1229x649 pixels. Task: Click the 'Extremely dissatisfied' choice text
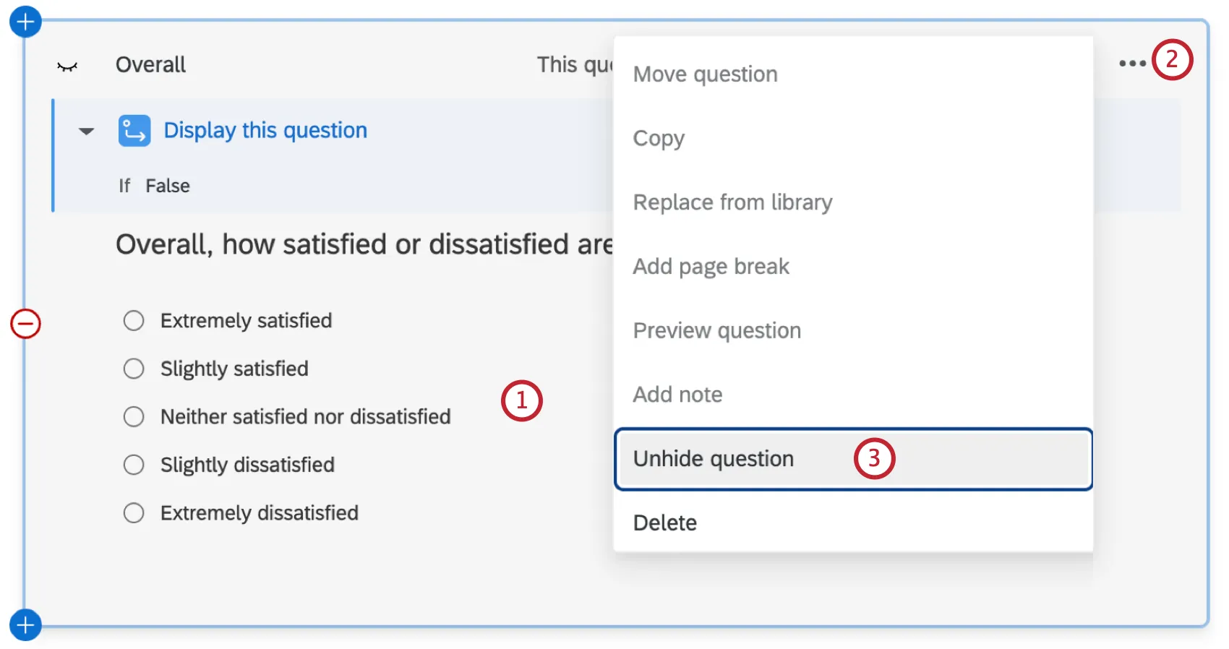(x=259, y=513)
